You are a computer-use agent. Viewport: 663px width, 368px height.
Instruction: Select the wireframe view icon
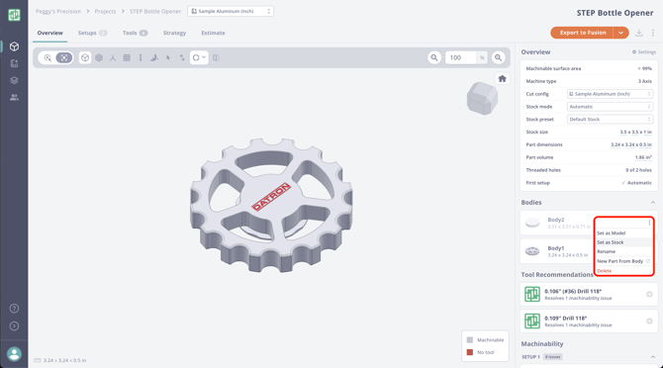click(99, 58)
